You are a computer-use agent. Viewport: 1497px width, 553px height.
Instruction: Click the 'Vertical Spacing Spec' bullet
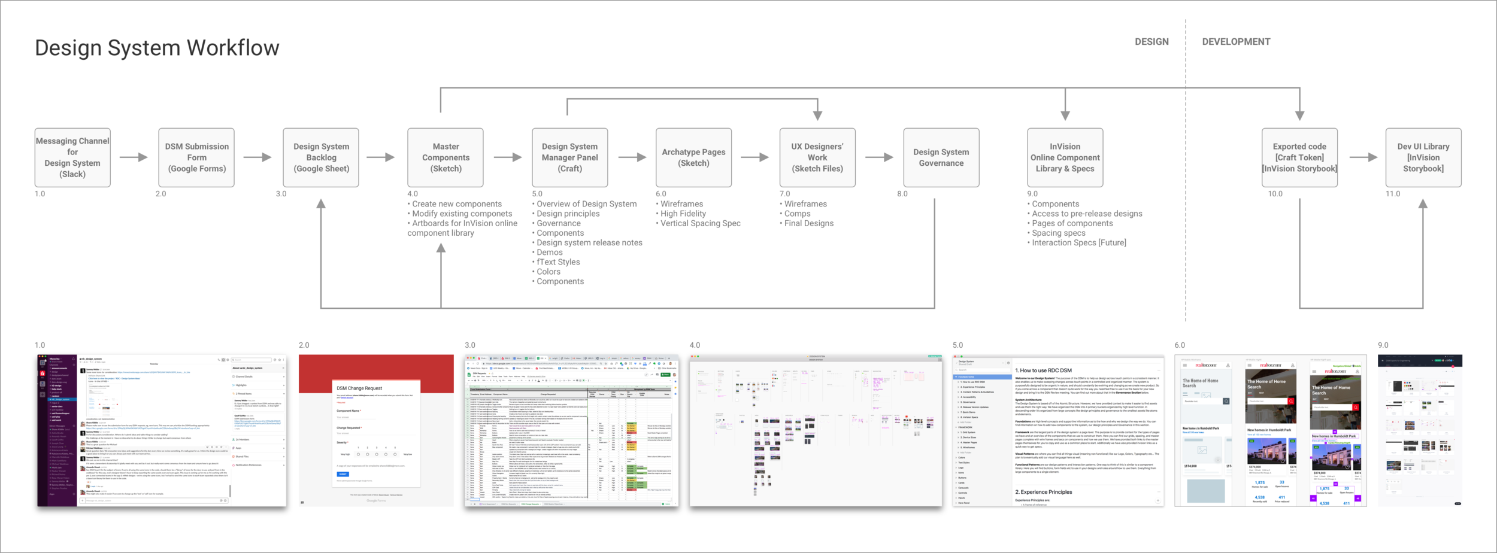click(x=698, y=223)
